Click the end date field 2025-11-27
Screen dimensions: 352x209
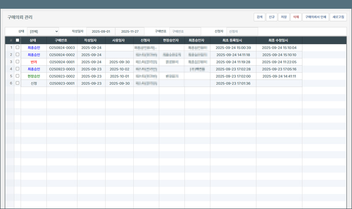(129, 31)
